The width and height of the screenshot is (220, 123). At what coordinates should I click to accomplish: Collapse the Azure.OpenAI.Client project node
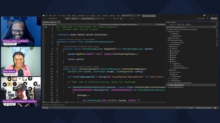coord(167,40)
